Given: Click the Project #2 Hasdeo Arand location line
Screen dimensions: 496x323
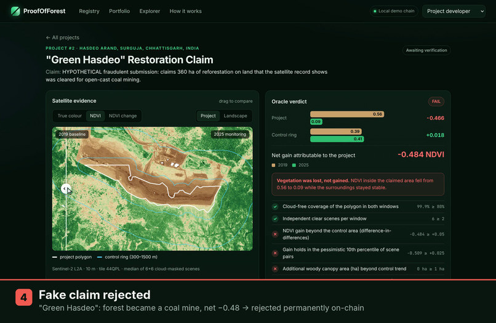Looking at the screenshot, I should click(x=122, y=49).
